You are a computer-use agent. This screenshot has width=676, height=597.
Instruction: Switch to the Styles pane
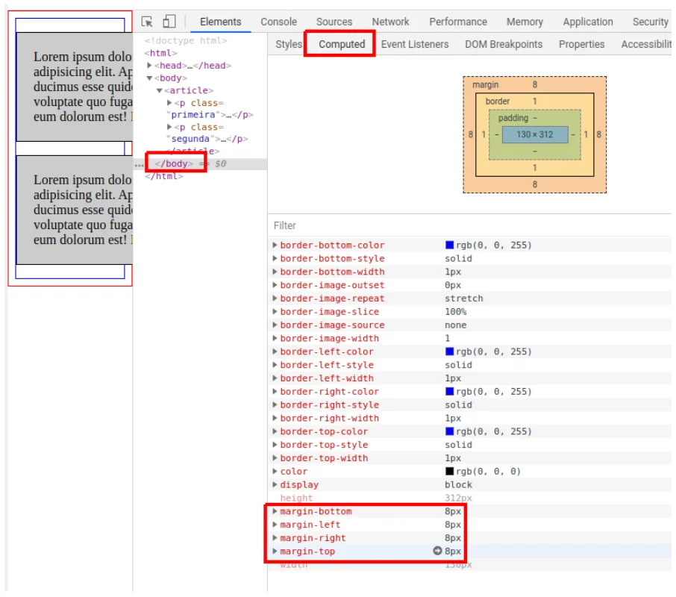[289, 44]
